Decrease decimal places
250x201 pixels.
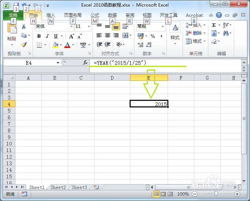click(149, 45)
